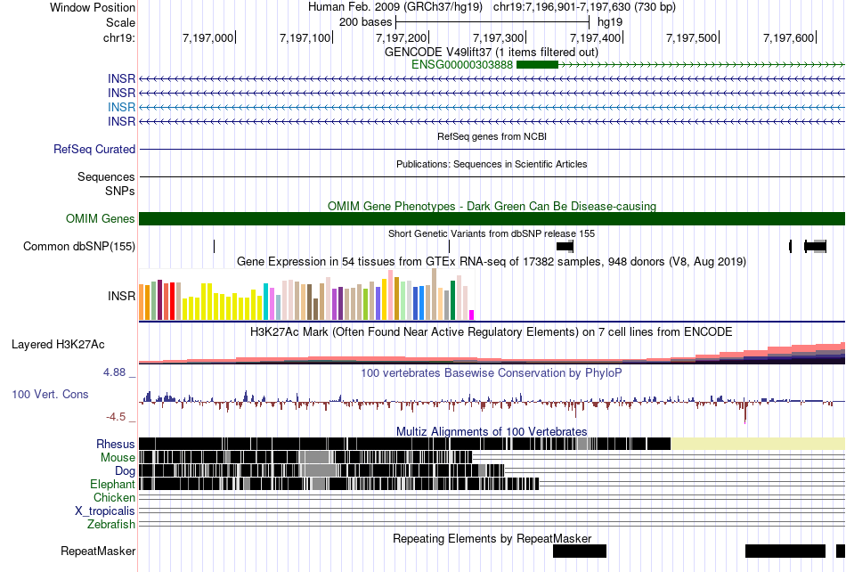
Task: Select the Mouse alignment label
Action: point(118,458)
